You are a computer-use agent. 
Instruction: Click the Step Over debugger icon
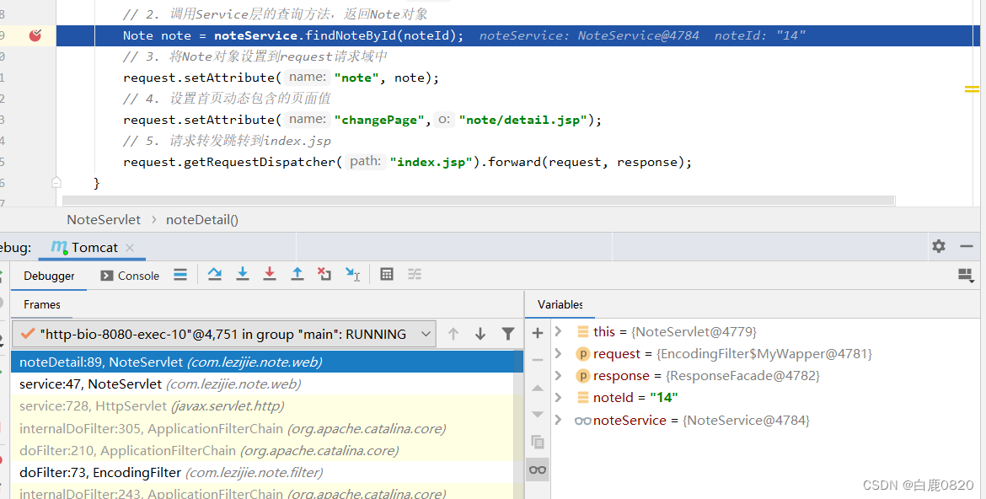[214, 274]
